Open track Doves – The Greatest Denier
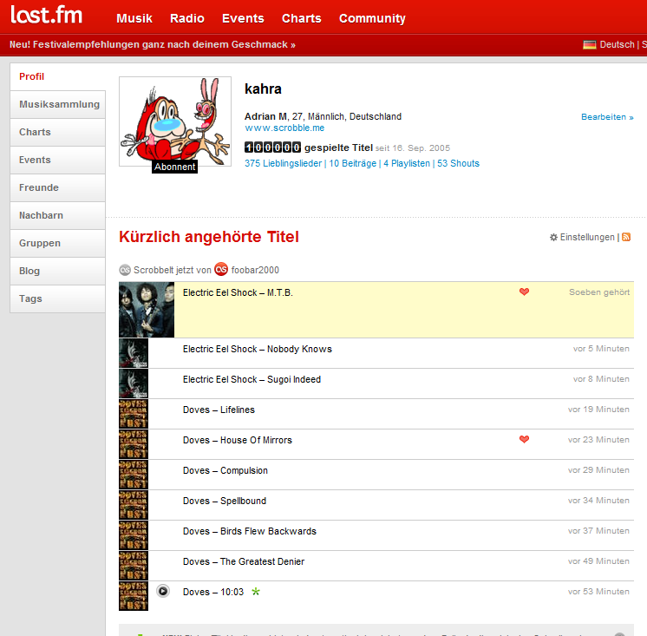647x636 pixels. [x=244, y=561]
